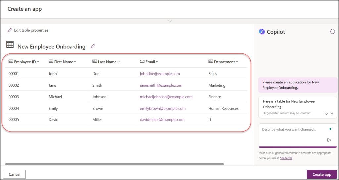The height and width of the screenshot is (180, 339).
Task: Click the New Employee Onboarding table title
Action: click(51, 46)
